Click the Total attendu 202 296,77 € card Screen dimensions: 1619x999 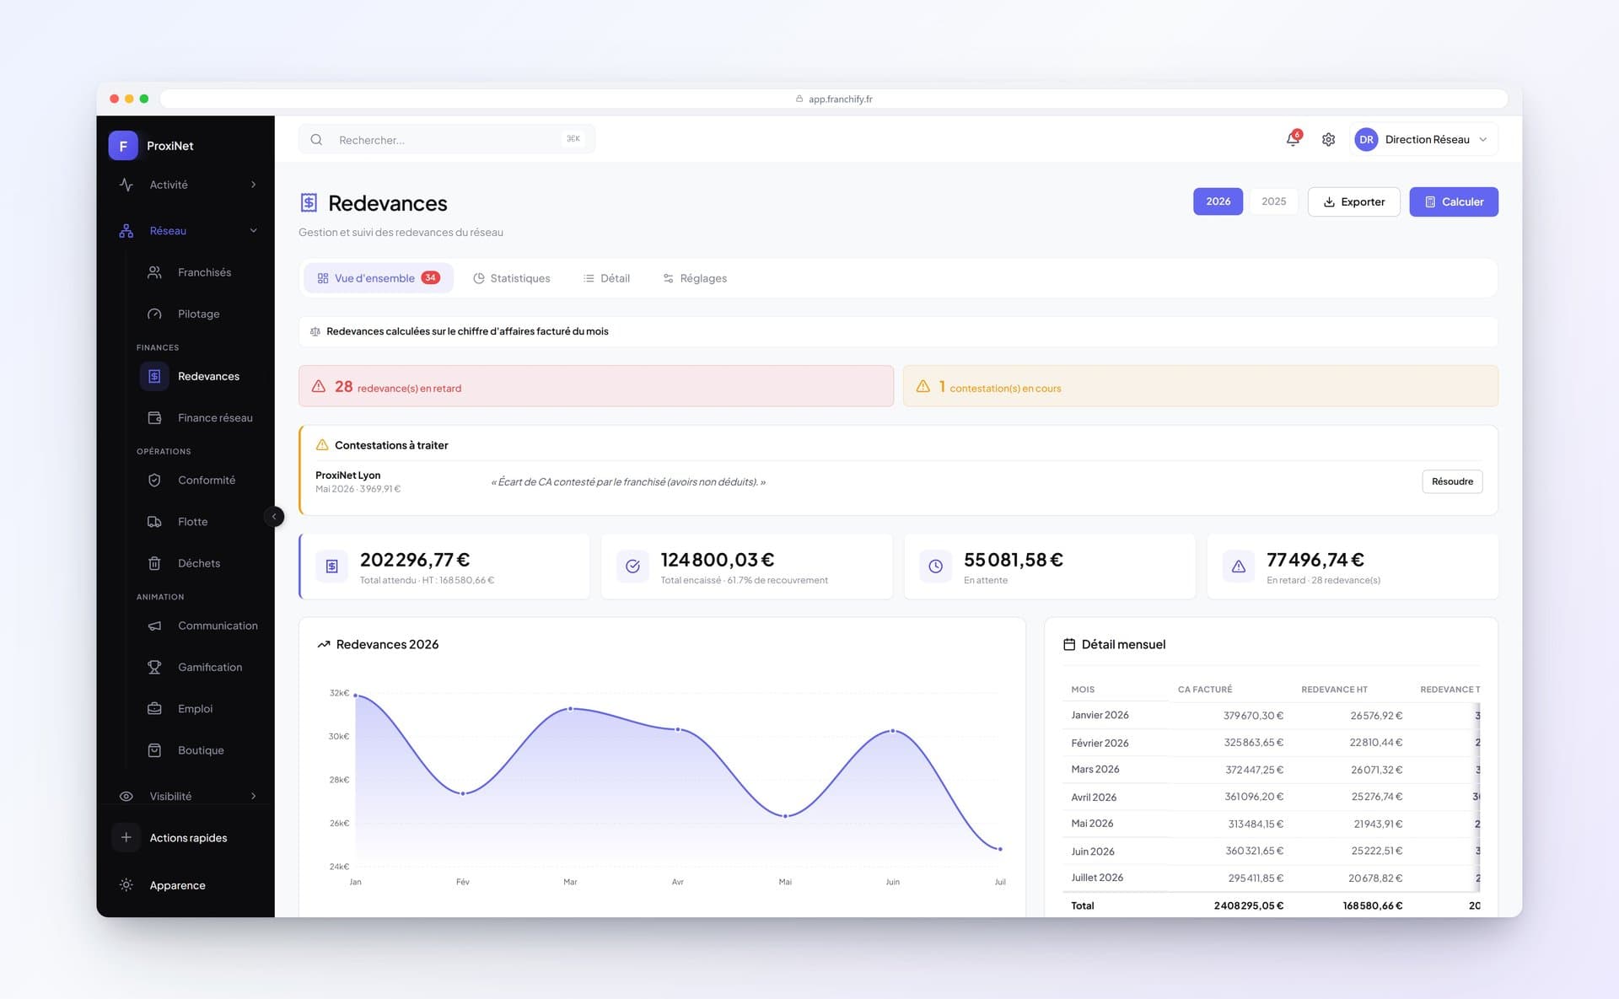click(x=444, y=567)
